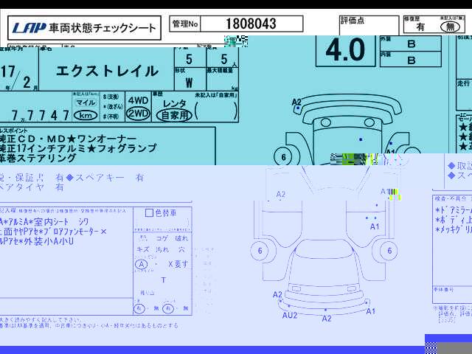472x354 pixels.
Task: Check the 色替車 checkbox
Action: [149, 213]
